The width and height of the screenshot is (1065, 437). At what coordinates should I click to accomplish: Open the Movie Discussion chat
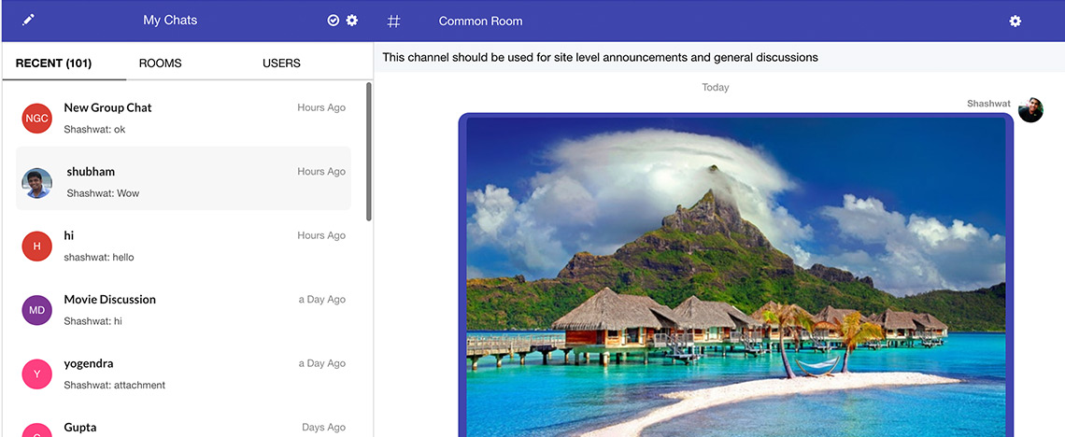click(183, 310)
